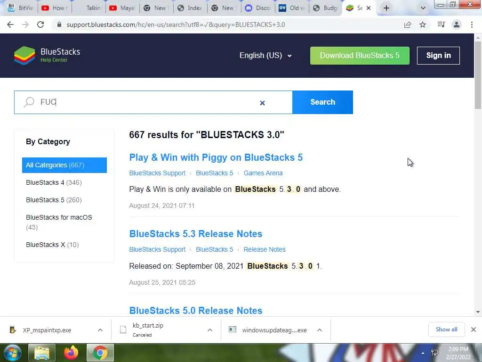Open XP_mspaintxp.exe download item
Screen dimensions: 482x362
click(x=48, y=330)
